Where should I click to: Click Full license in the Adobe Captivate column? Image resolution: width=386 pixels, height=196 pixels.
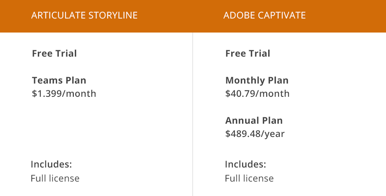249,178
